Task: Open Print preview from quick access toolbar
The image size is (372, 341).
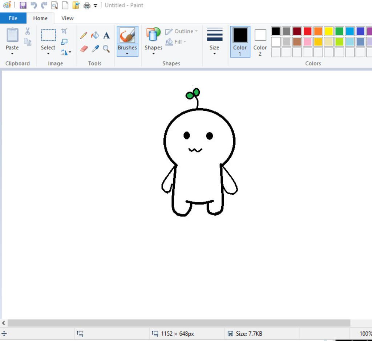Action: pyautogui.click(x=54, y=5)
